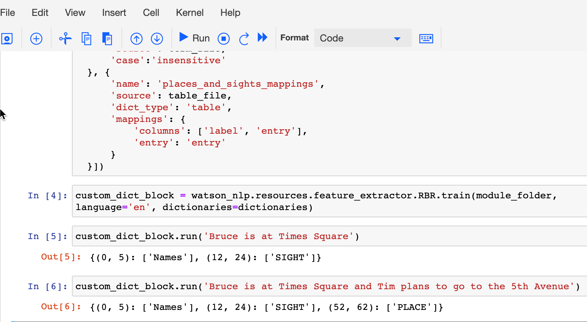The width and height of the screenshot is (587, 322).
Task: Open the Insert menu
Action: [x=114, y=13]
